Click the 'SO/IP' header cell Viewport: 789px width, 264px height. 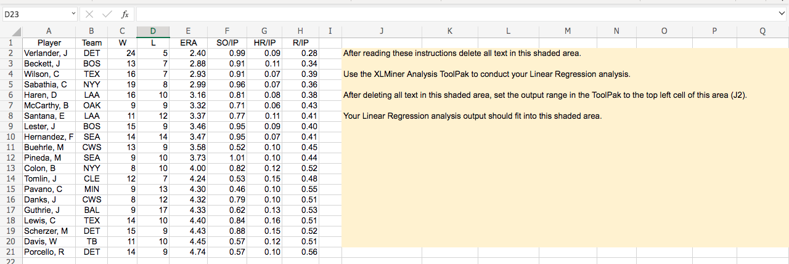click(227, 43)
